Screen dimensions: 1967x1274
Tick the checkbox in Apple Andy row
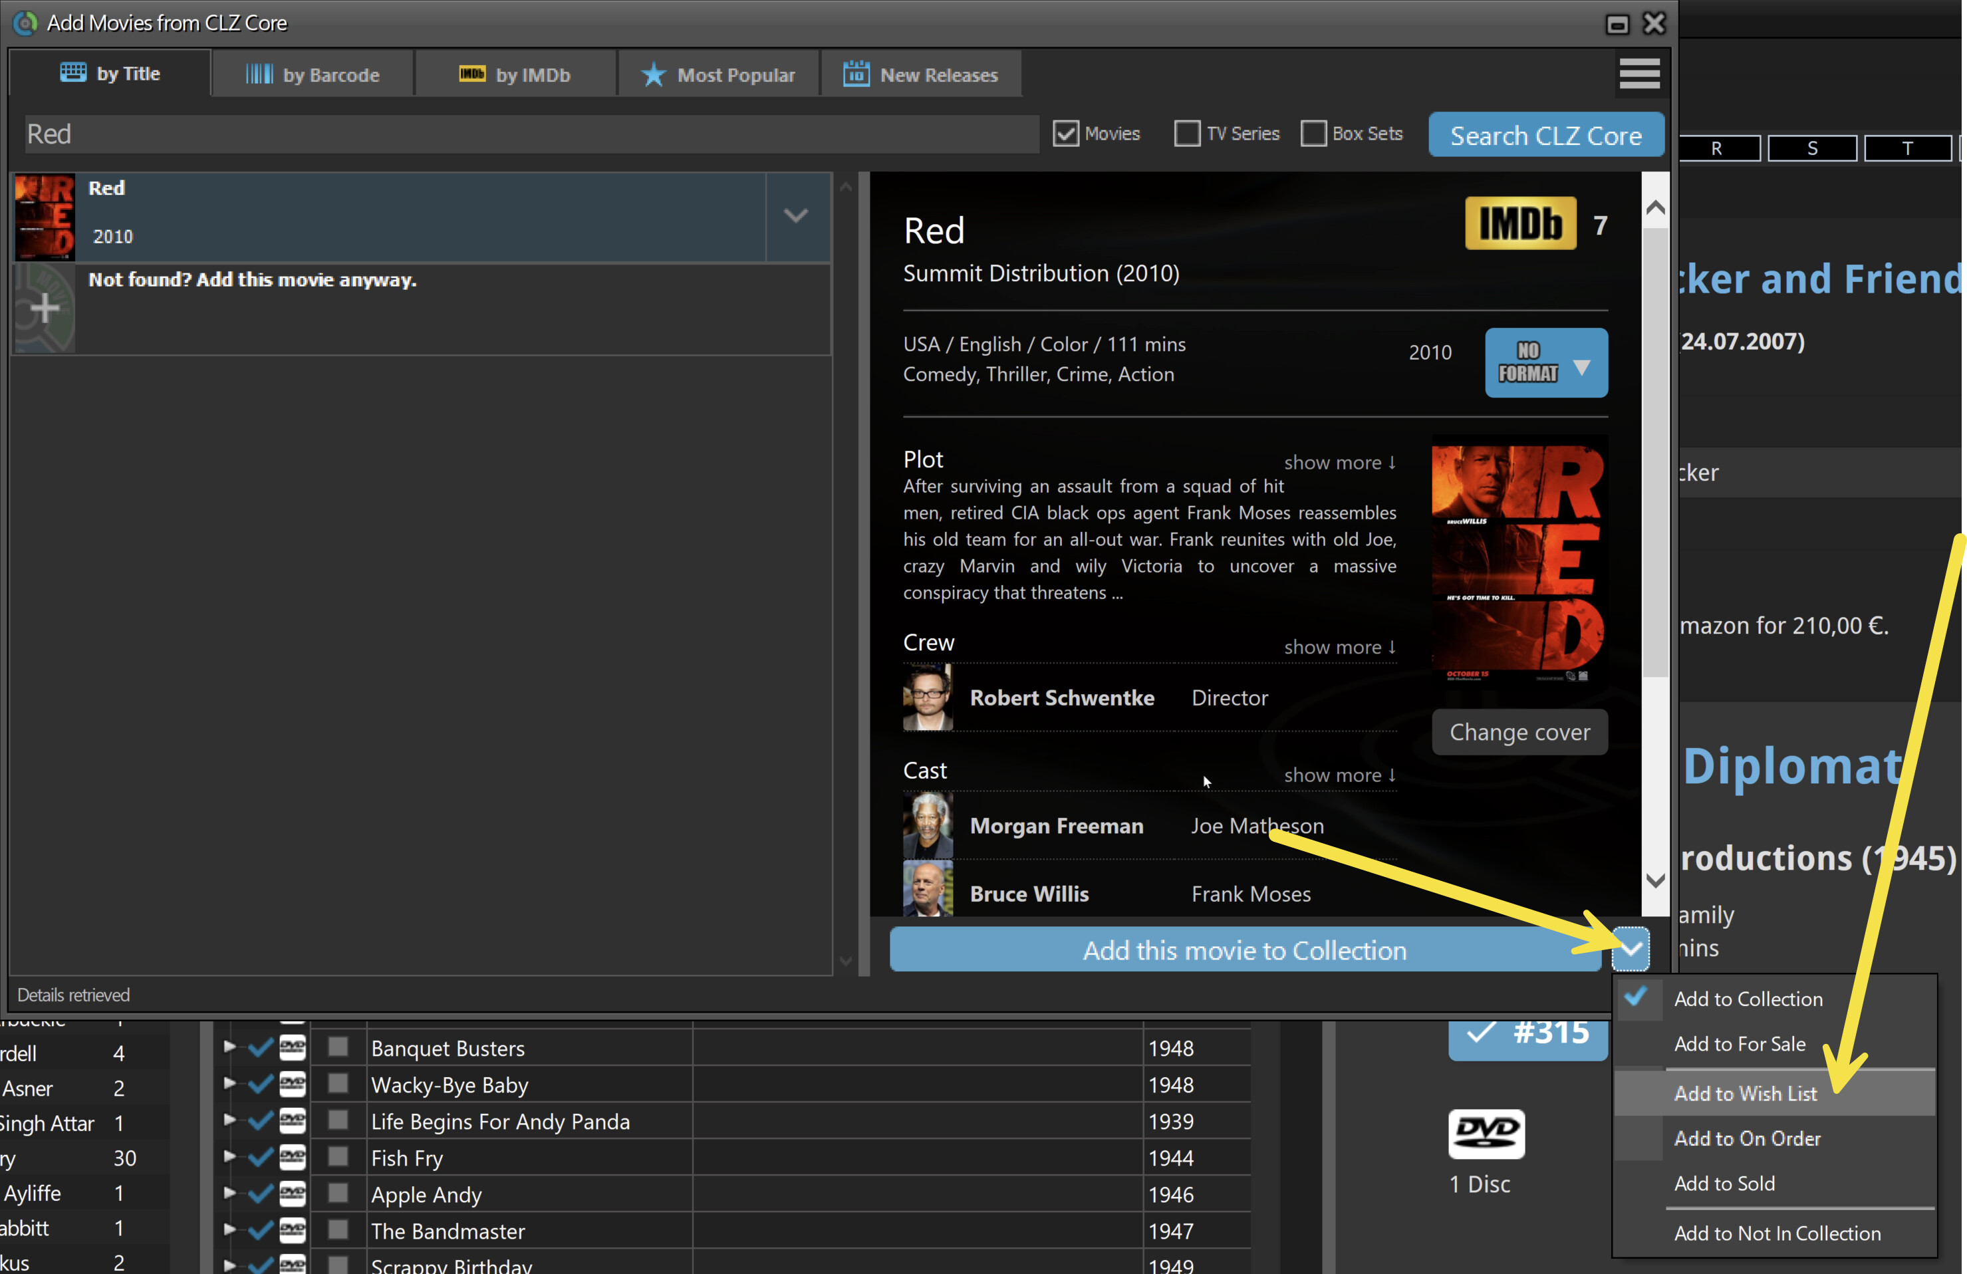[338, 1192]
